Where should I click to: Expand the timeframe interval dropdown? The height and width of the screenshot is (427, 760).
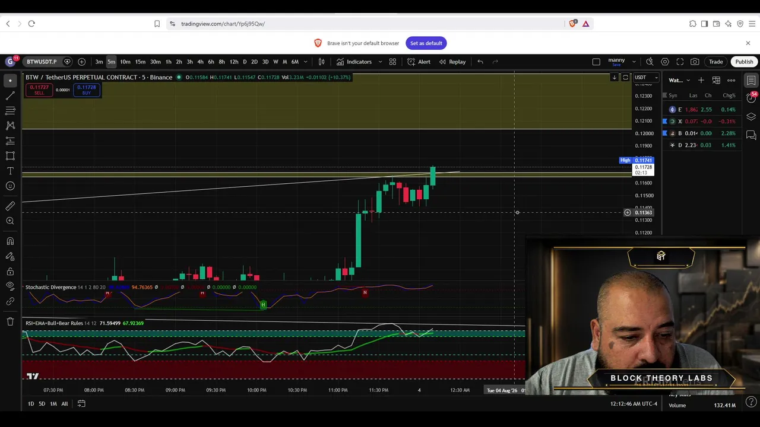[306, 62]
